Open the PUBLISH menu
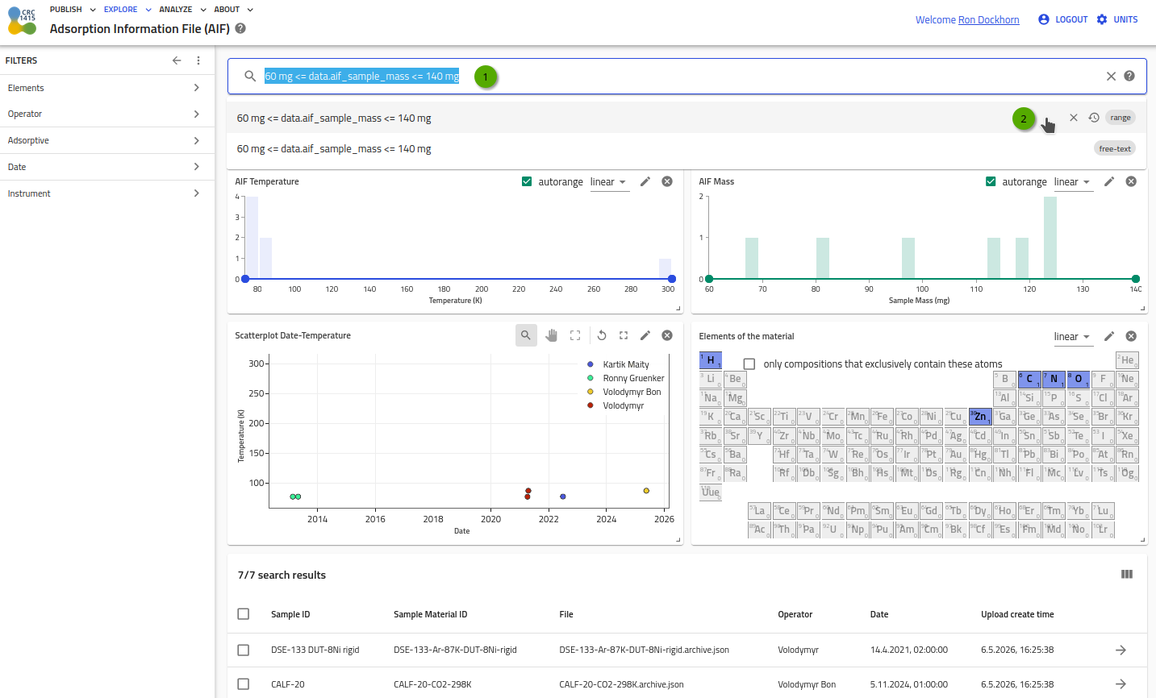1156x698 pixels. pos(73,10)
